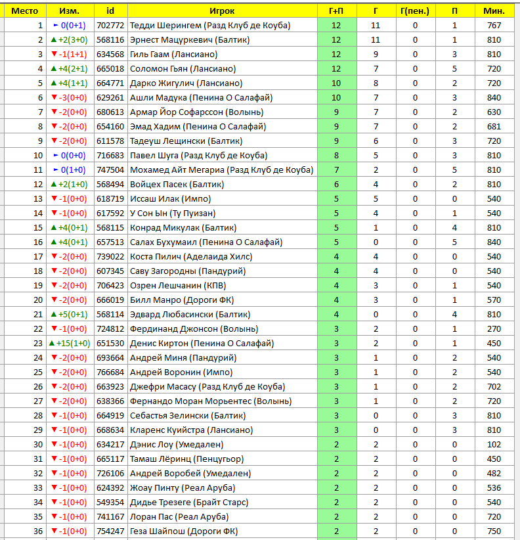Click Войцех Пасек (Балтик) cell

tap(223, 184)
